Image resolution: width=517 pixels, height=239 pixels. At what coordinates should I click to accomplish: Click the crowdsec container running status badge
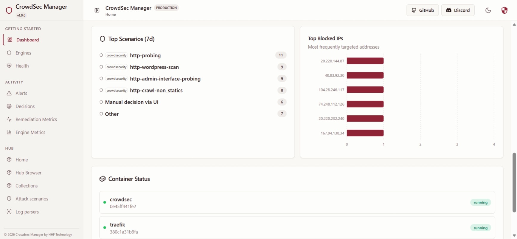point(480,202)
